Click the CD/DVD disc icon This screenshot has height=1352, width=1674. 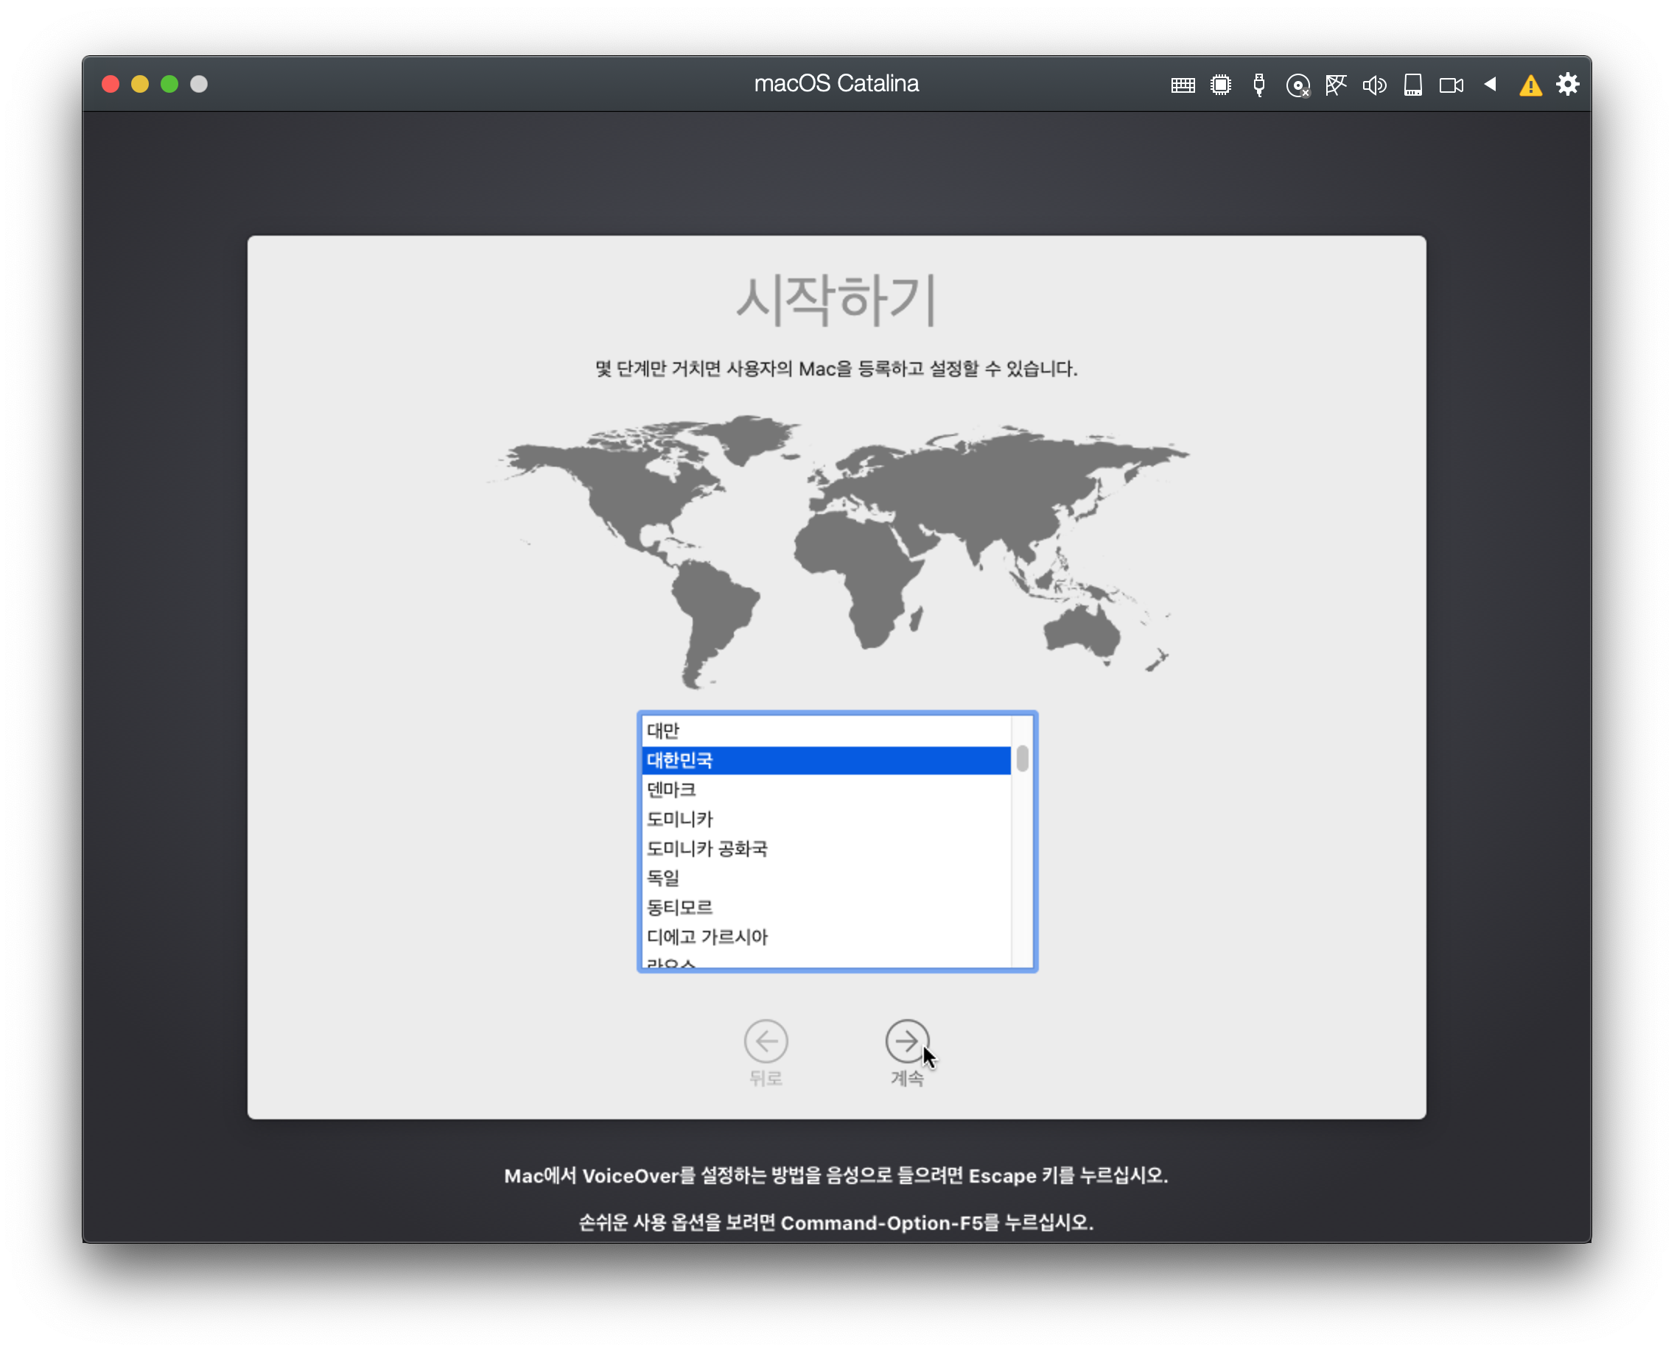point(1297,85)
